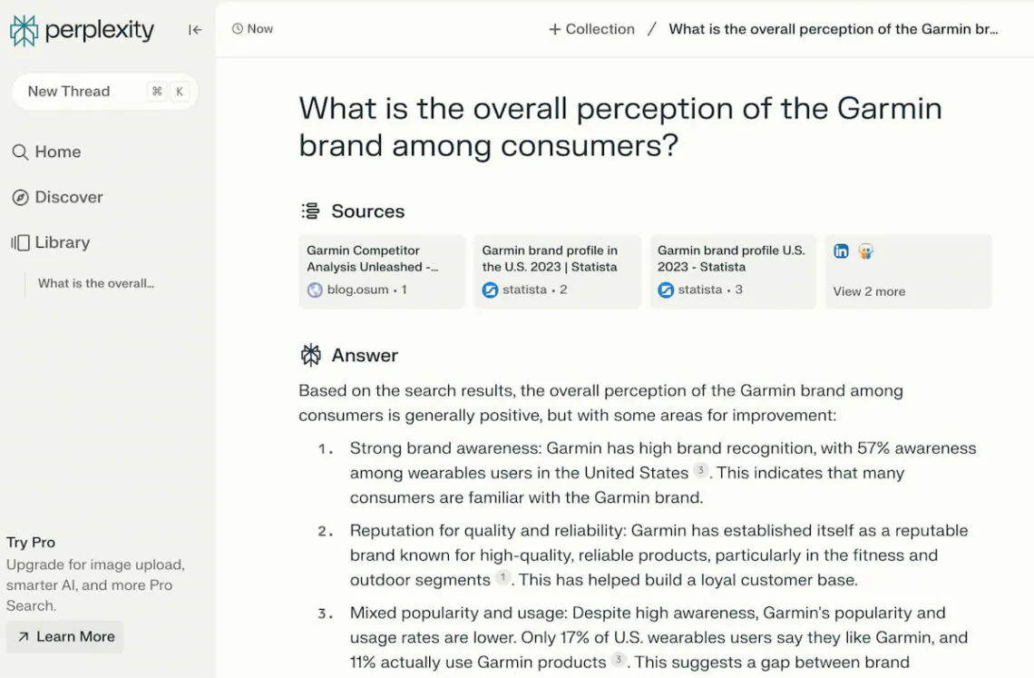
Task: Click the Sources list icon above the source cards
Action: click(308, 210)
